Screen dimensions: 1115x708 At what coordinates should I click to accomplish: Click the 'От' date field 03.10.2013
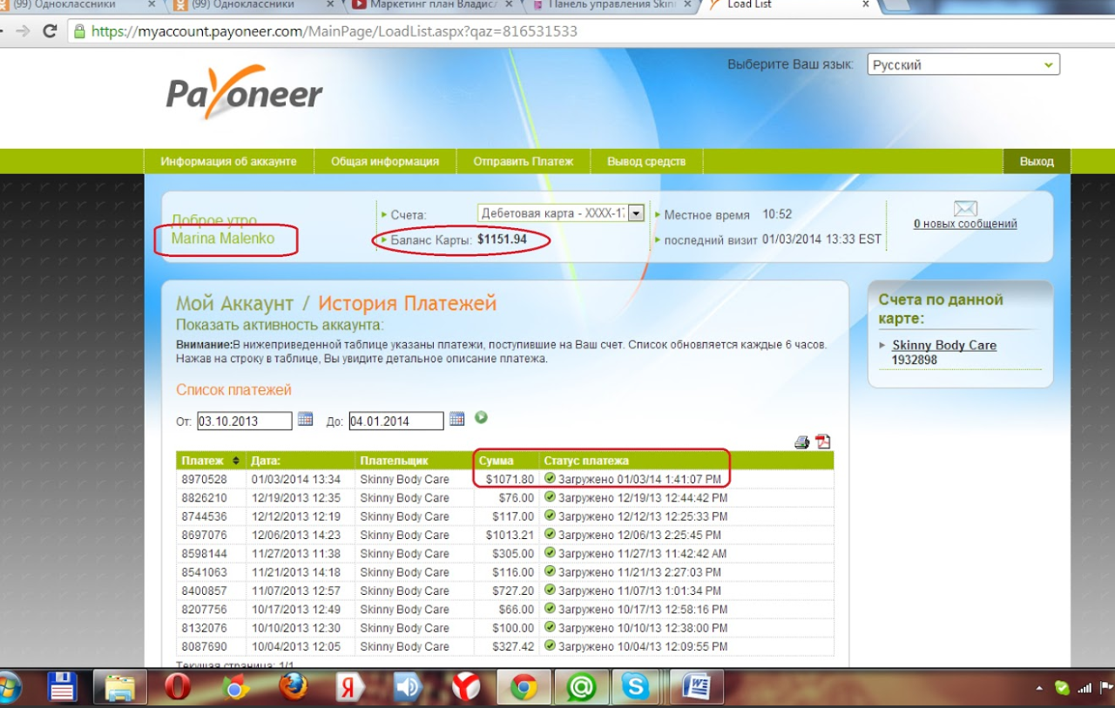point(245,421)
